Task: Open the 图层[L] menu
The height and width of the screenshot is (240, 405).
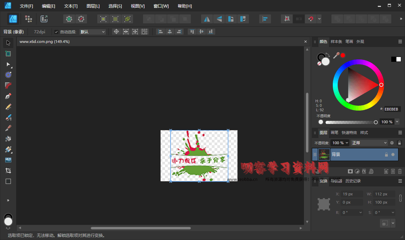Action: pyautogui.click(x=93, y=6)
